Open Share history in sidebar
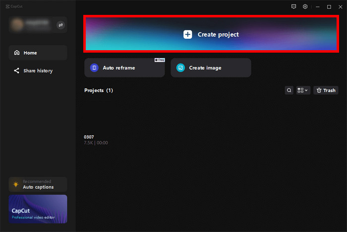 pos(38,71)
